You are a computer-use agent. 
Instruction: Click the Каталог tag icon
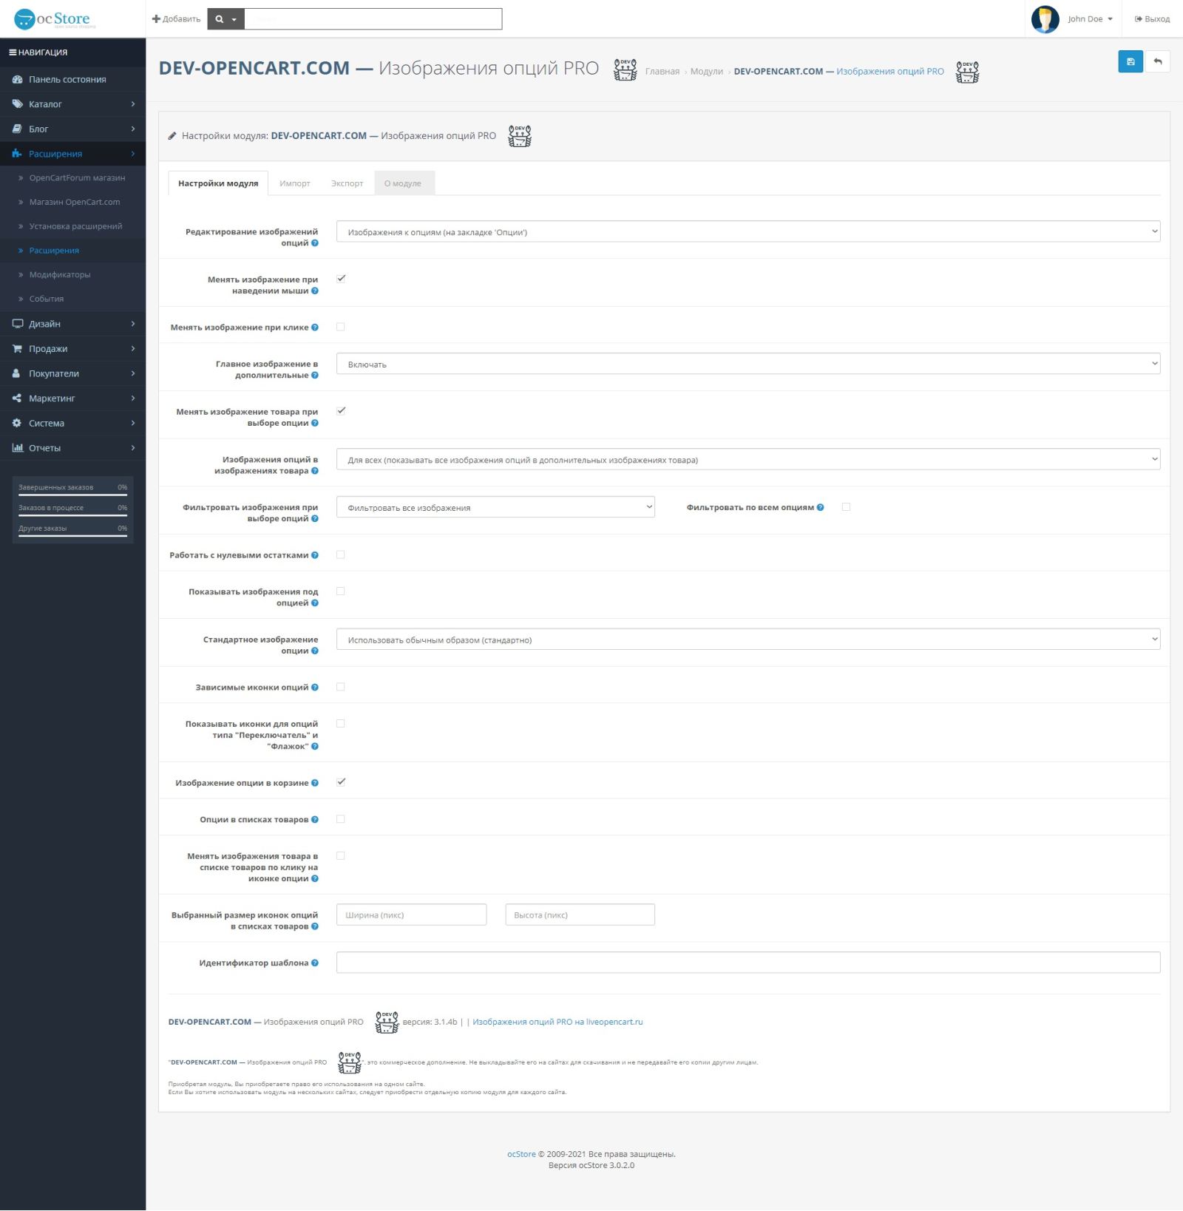[17, 104]
